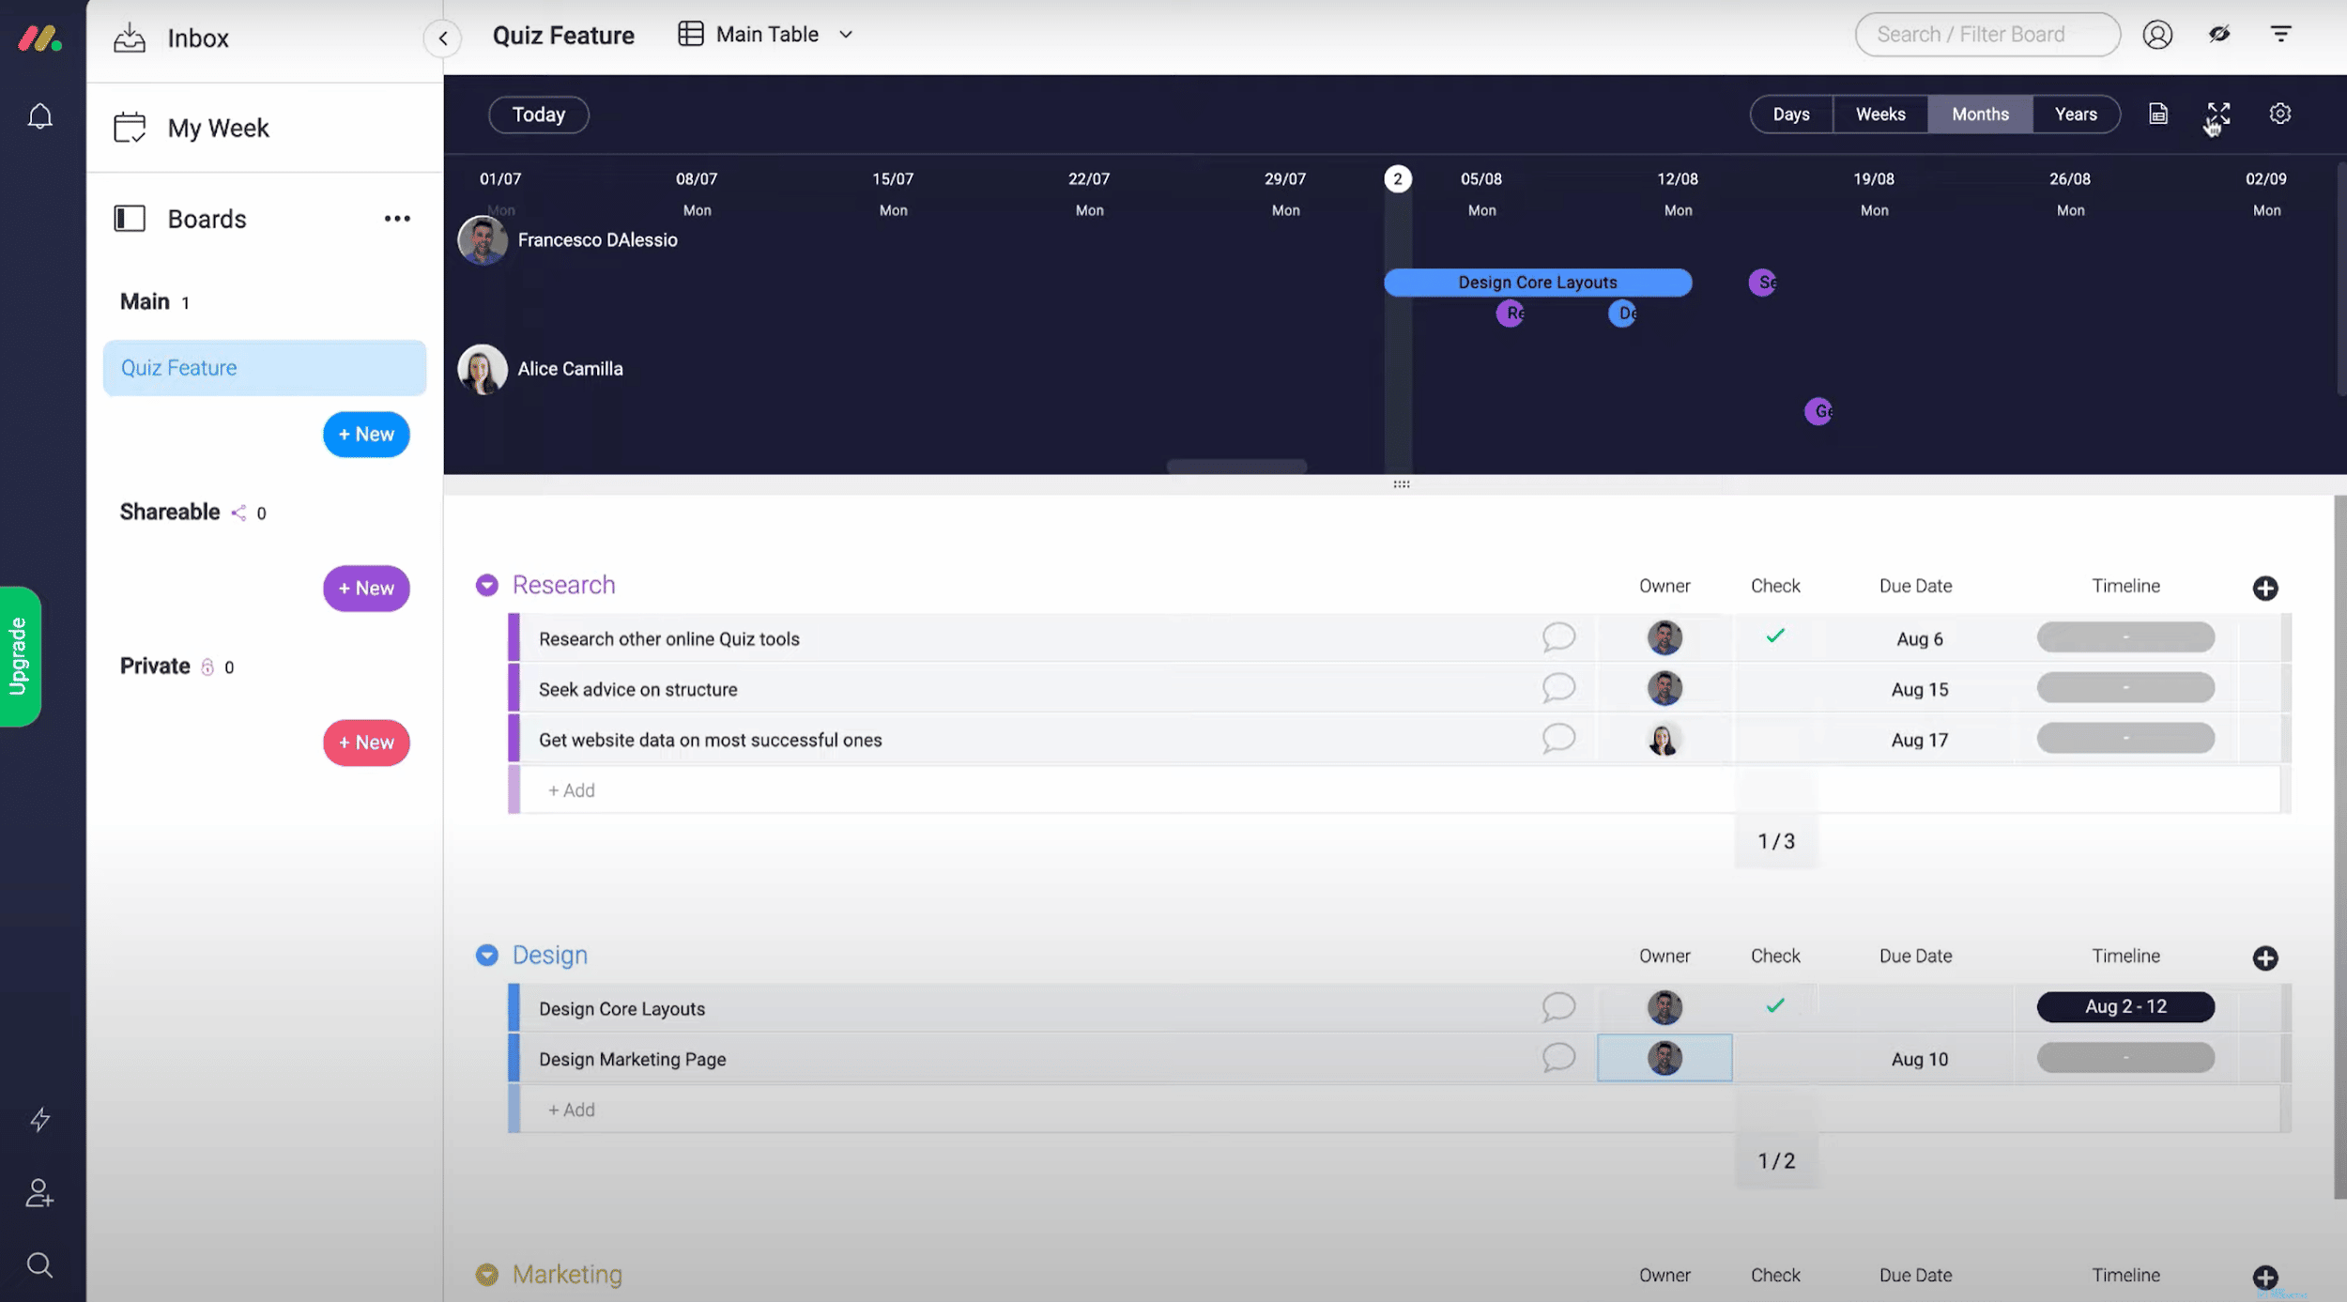Screen dimensions: 2347x1302
Task: Click the sidebar search magnifier icon
Action: (x=39, y=1264)
